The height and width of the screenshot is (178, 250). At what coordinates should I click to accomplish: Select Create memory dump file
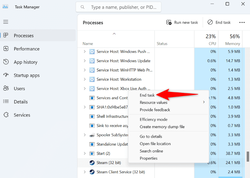click(168, 127)
